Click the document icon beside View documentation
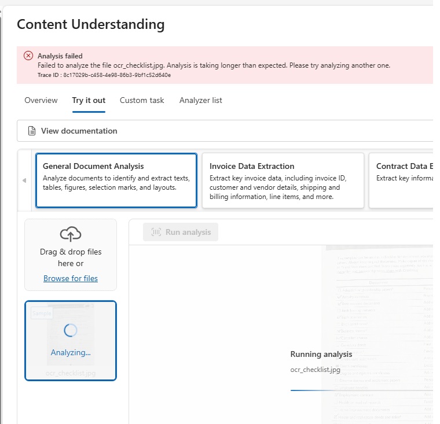The width and height of the screenshot is (440, 424). click(x=32, y=131)
